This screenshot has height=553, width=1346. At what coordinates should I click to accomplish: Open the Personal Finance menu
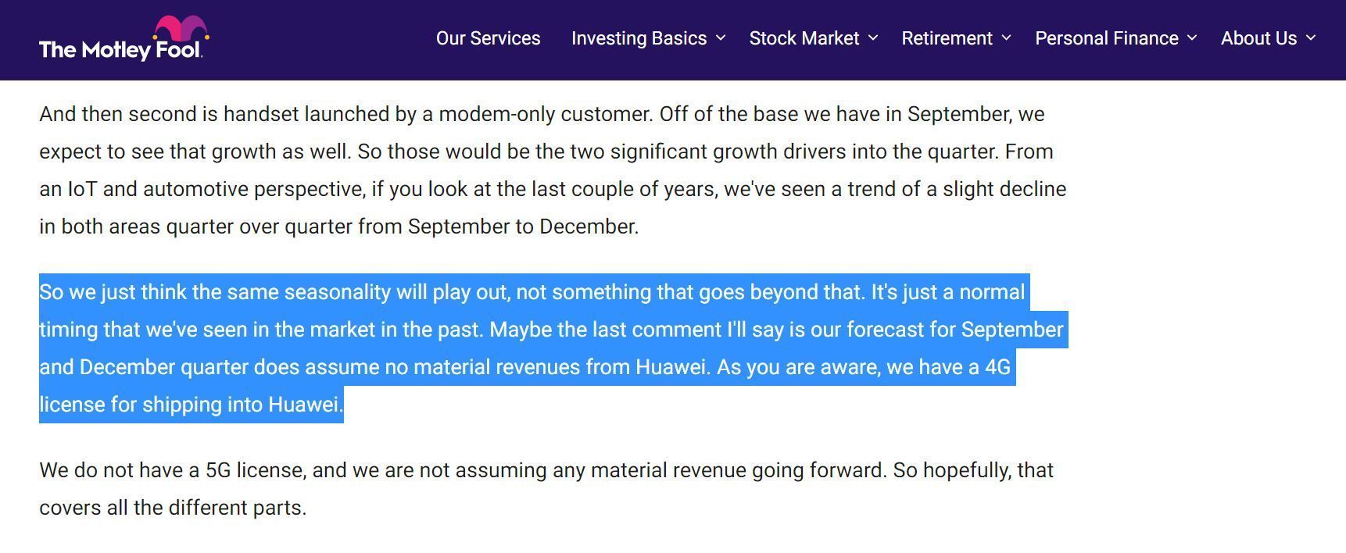click(1106, 38)
